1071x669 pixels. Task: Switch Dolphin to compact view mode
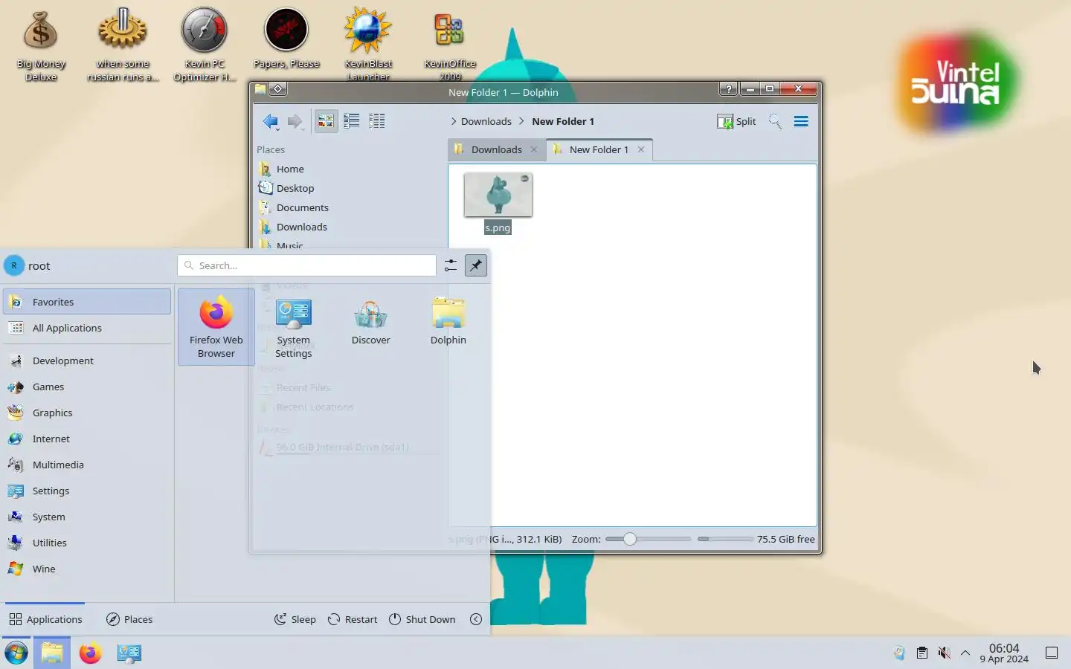tap(352, 121)
